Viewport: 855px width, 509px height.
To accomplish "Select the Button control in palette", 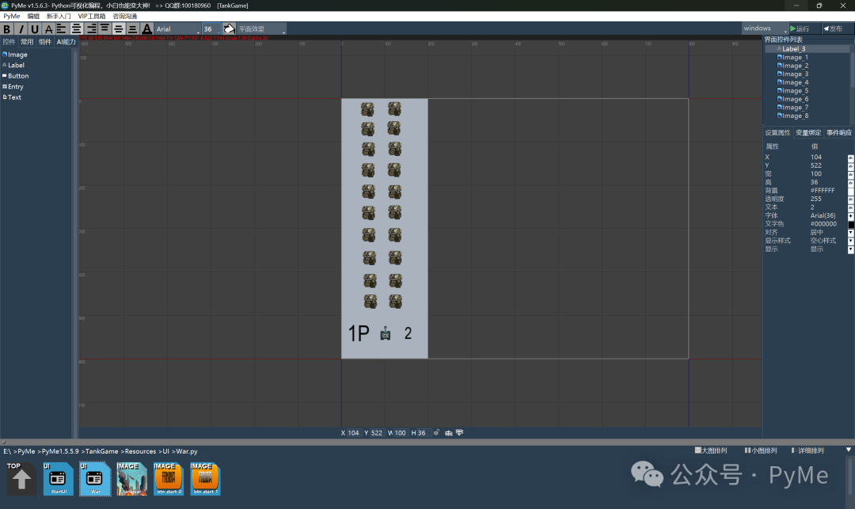I will tap(16, 76).
